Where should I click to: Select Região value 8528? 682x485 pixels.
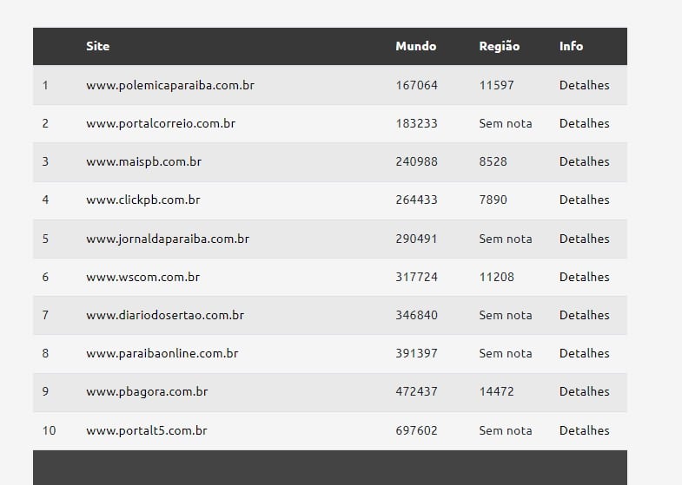point(493,161)
